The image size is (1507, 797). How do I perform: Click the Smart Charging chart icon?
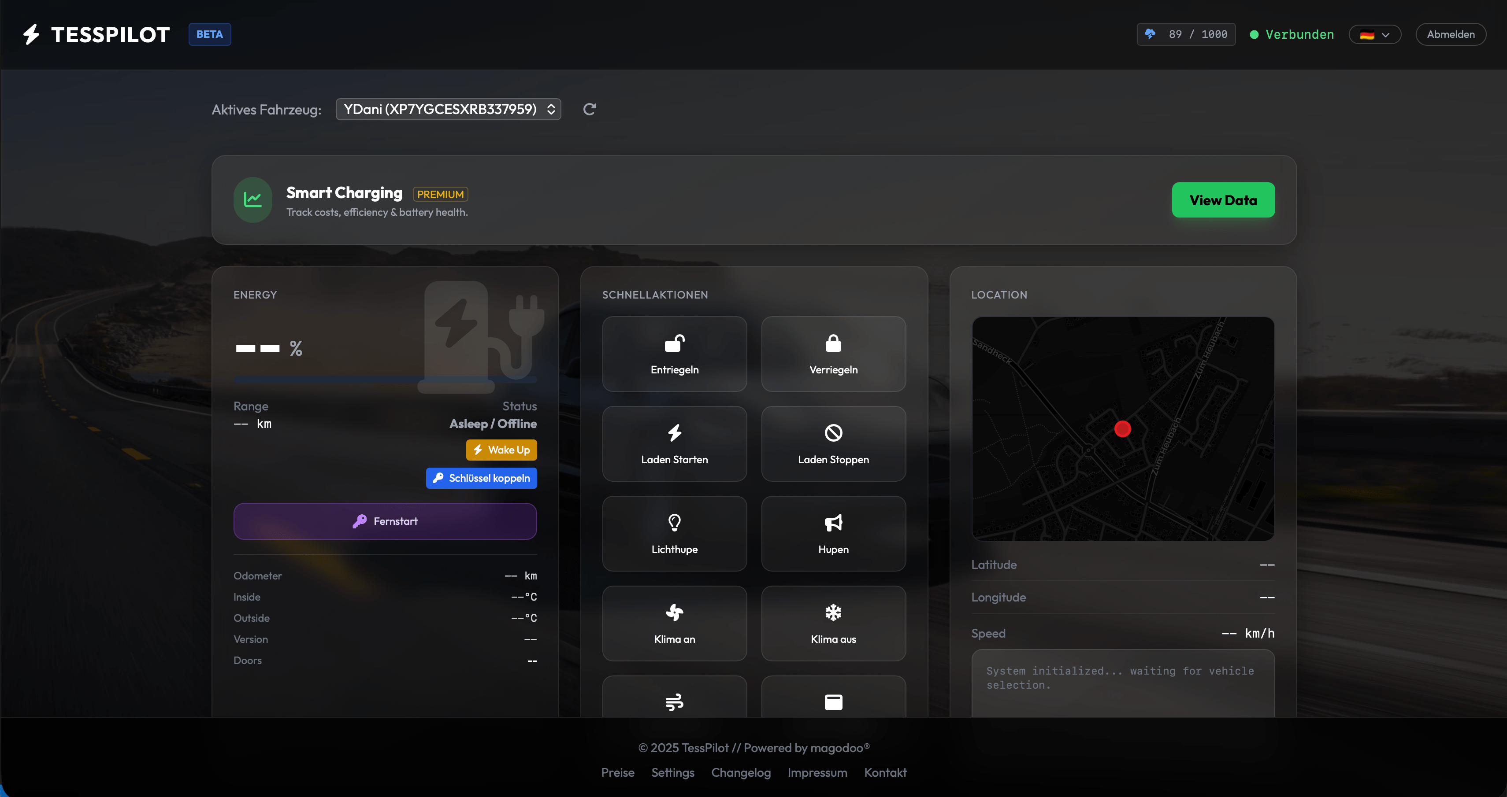point(252,199)
